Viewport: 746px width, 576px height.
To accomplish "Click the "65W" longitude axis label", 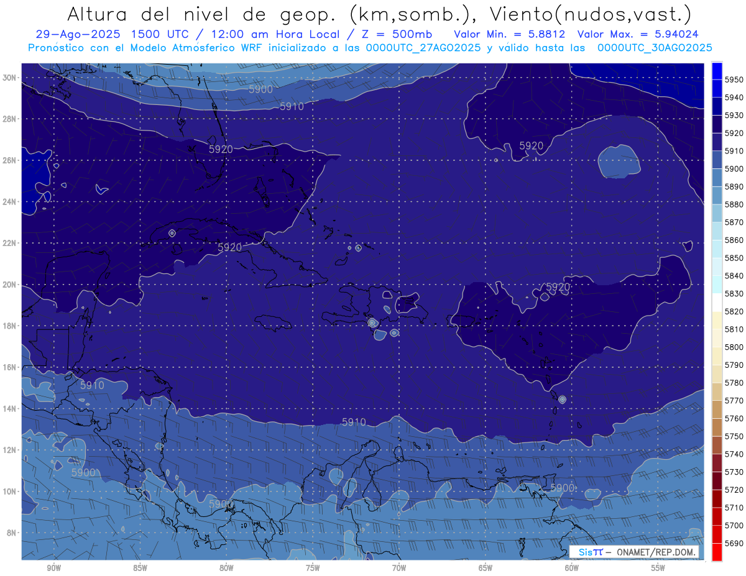I will coord(486,568).
